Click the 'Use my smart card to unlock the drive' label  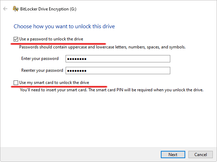click(x=54, y=83)
